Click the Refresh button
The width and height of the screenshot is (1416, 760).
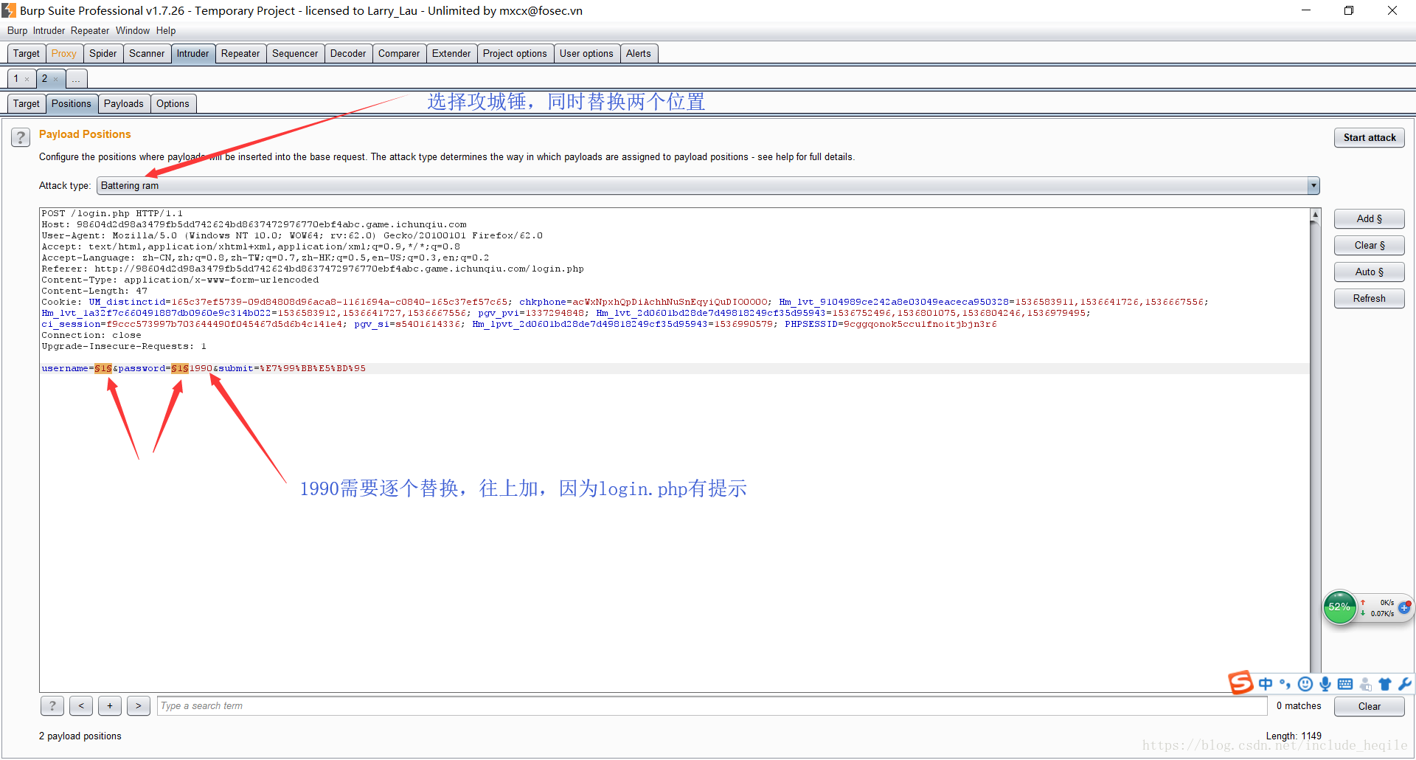[1370, 299]
